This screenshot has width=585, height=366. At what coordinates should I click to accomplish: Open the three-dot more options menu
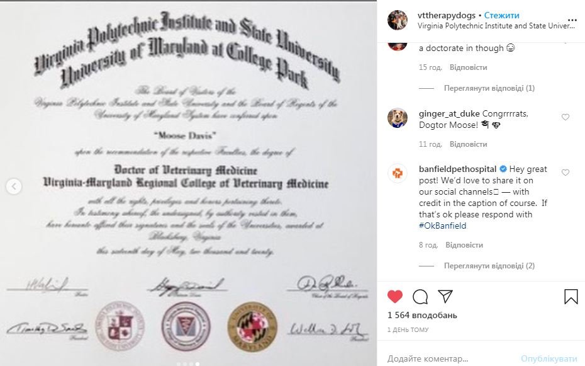click(572, 20)
